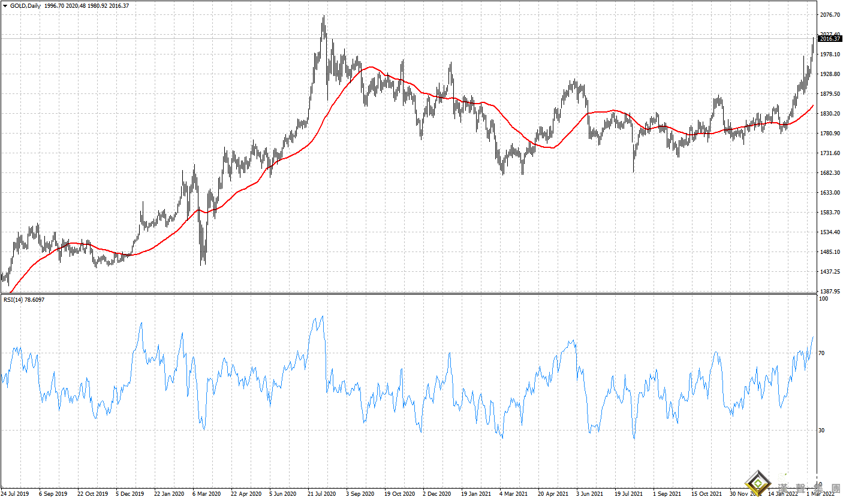Click the 1978.10 price axis label
The image size is (843, 500).
[x=829, y=54]
